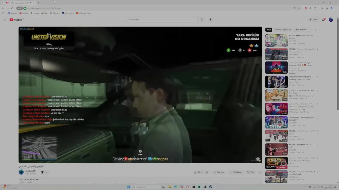Image resolution: width=339 pixels, height=190 pixels.
Task: Click the install/cast screen icon in address bar
Action: [295, 8]
